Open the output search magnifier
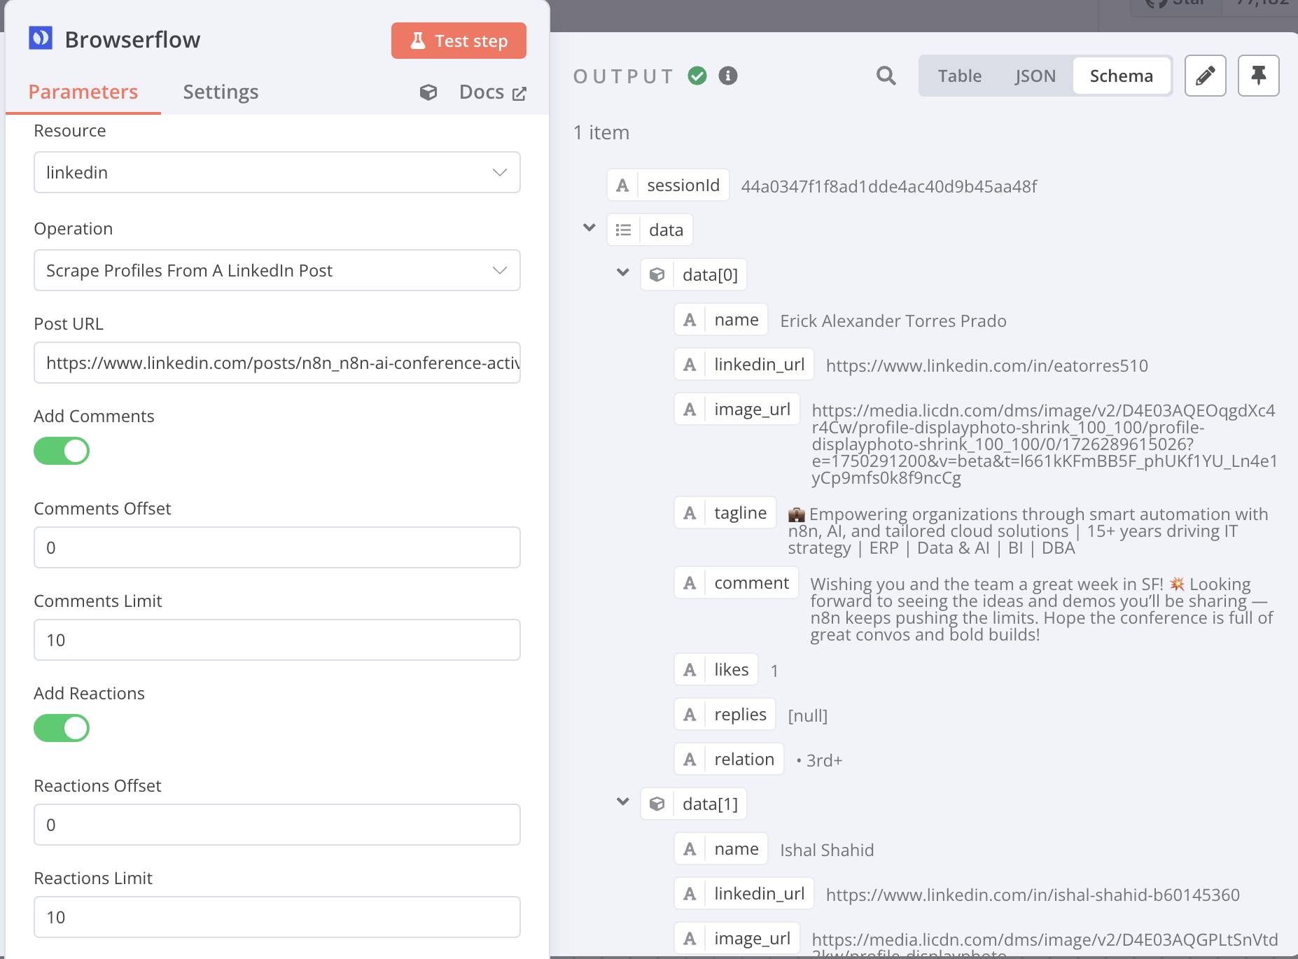 886,76
